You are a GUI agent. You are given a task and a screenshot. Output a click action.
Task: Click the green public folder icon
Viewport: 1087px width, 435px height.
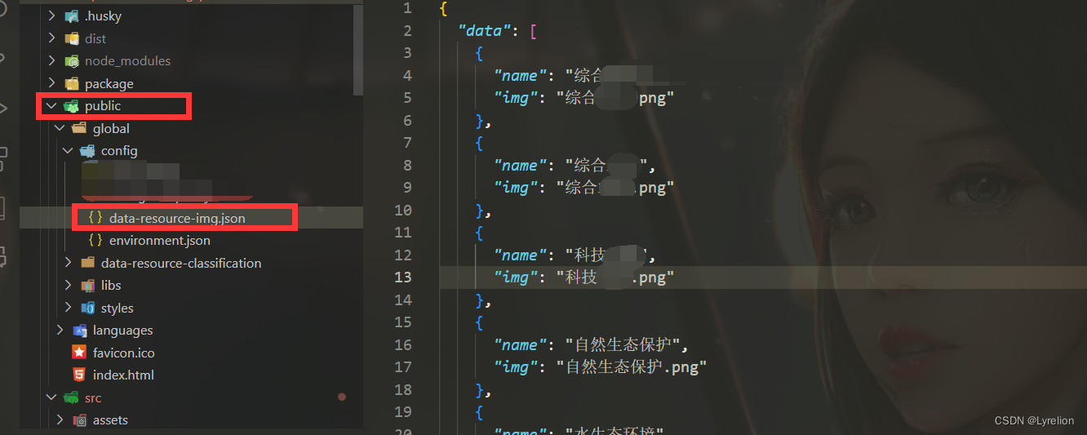71,106
